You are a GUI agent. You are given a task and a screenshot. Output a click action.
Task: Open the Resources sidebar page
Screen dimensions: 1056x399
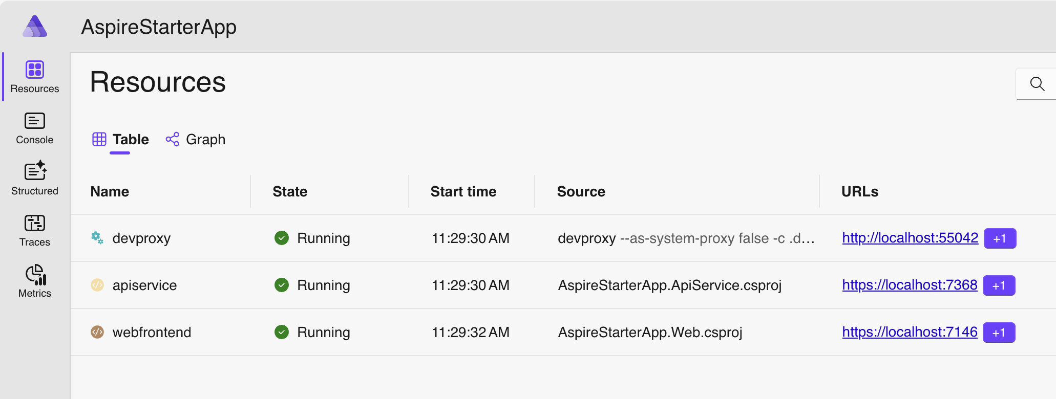tap(35, 77)
